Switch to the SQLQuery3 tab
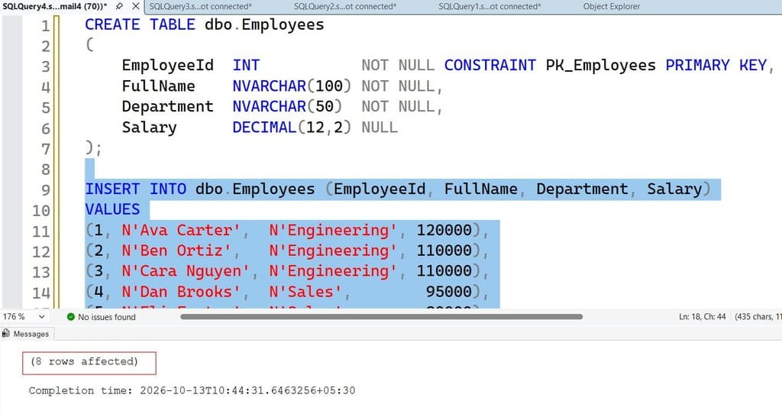 click(201, 6)
